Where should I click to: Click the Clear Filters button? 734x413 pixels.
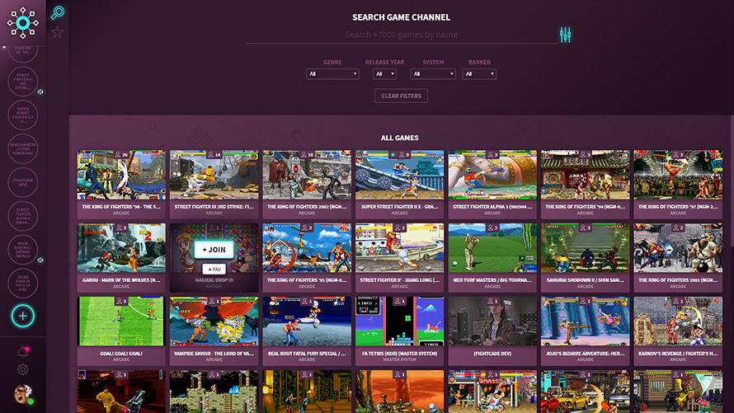tap(401, 96)
